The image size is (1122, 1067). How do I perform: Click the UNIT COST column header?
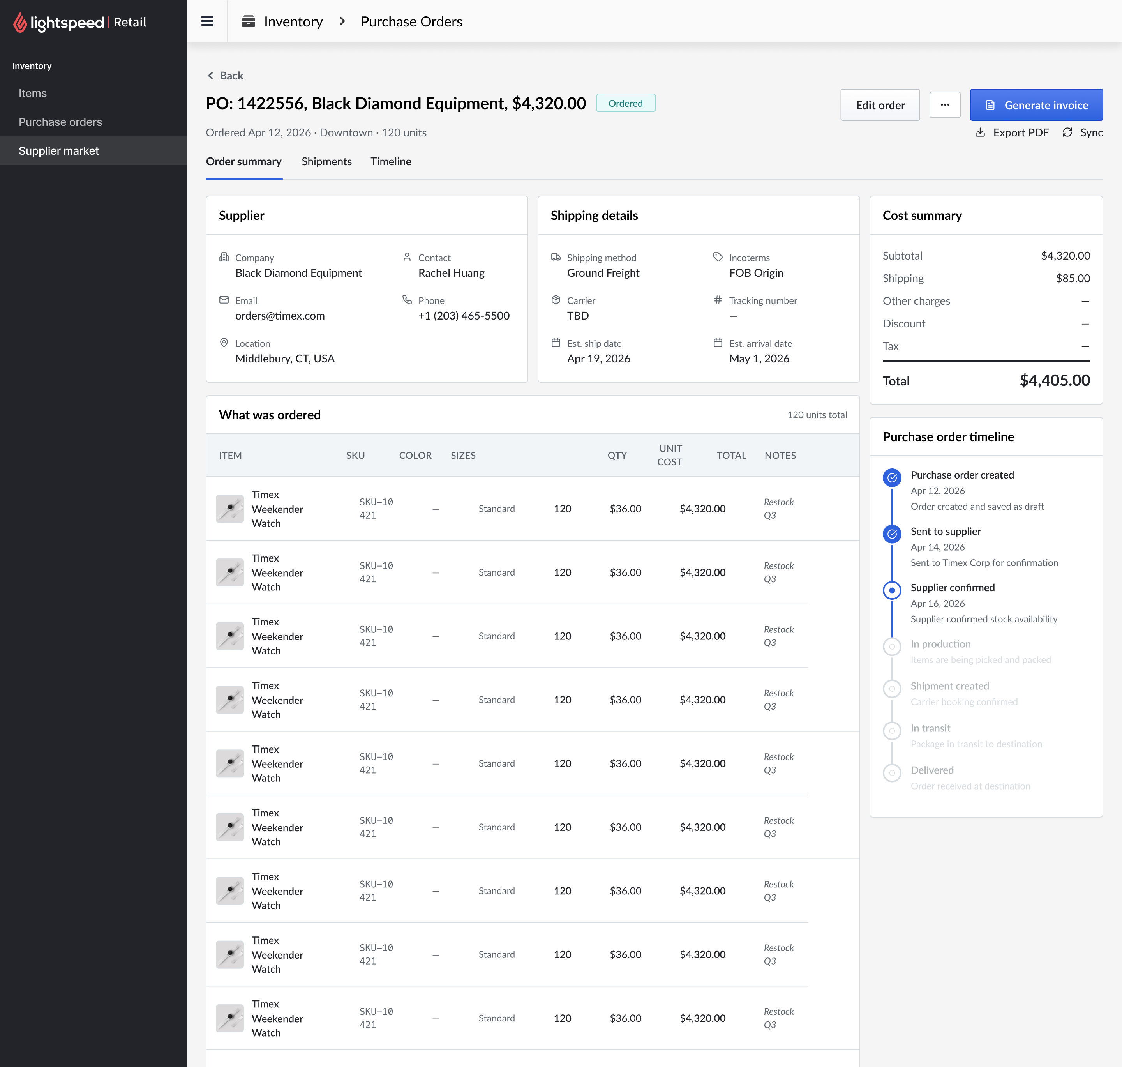click(x=669, y=455)
